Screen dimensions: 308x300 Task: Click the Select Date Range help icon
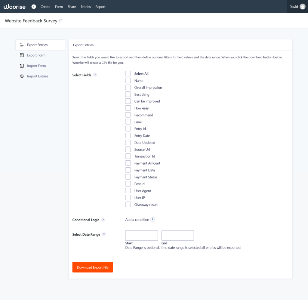(104, 234)
